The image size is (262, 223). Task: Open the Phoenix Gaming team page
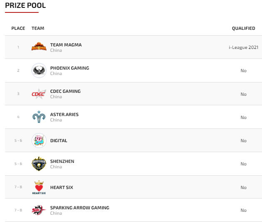click(x=69, y=68)
